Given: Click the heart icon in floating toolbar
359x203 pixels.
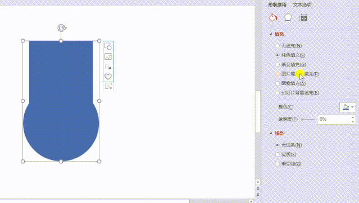Looking at the screenshot, I should click(x=108, y=77).
